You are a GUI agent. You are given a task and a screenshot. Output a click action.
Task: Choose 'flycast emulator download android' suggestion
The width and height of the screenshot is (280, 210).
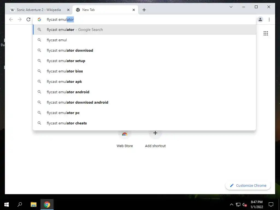144,102
